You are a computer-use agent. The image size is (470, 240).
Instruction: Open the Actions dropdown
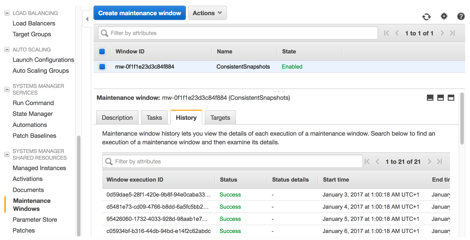(207, 13)
